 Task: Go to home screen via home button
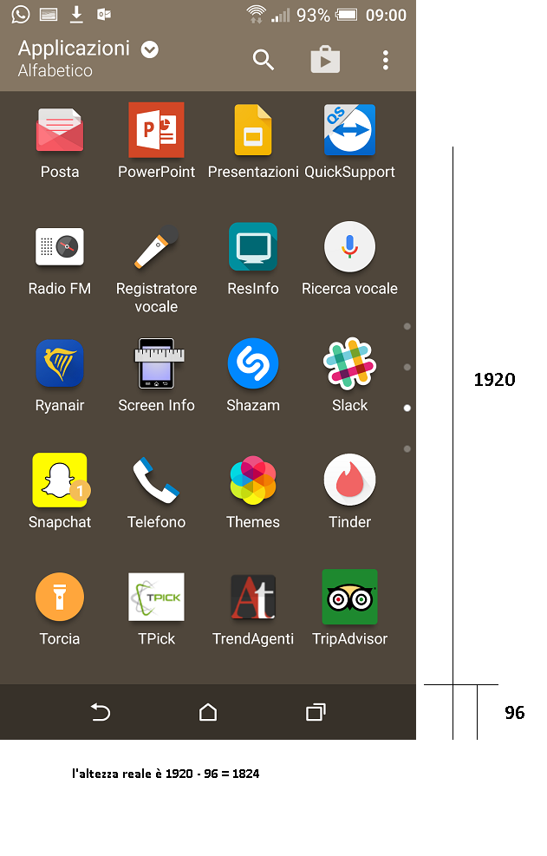[208, 712]
